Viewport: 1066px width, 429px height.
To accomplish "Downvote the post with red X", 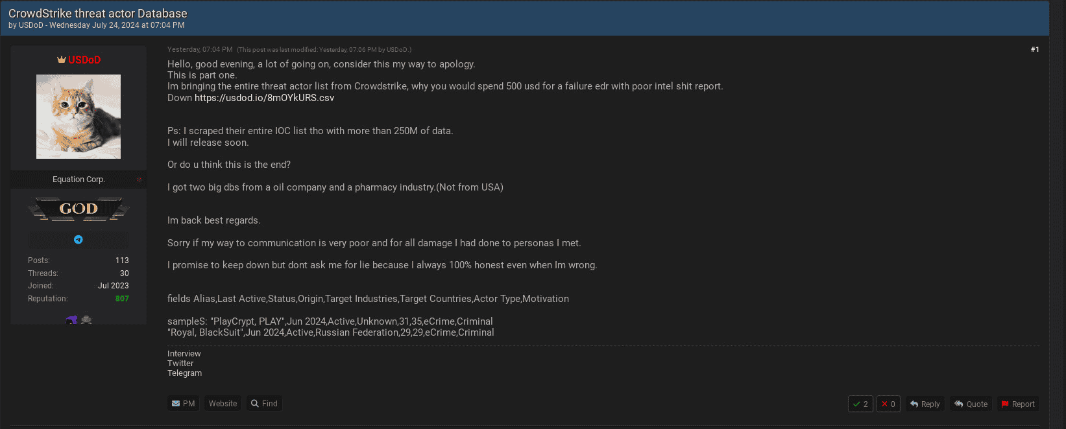I will (x=888, y=404).
